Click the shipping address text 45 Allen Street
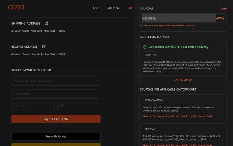The image size is (233, 146). 38,31
